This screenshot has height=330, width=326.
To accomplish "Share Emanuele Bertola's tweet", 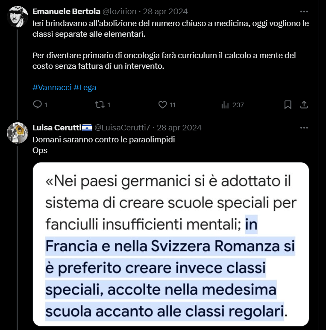I will tap(304, 105).
